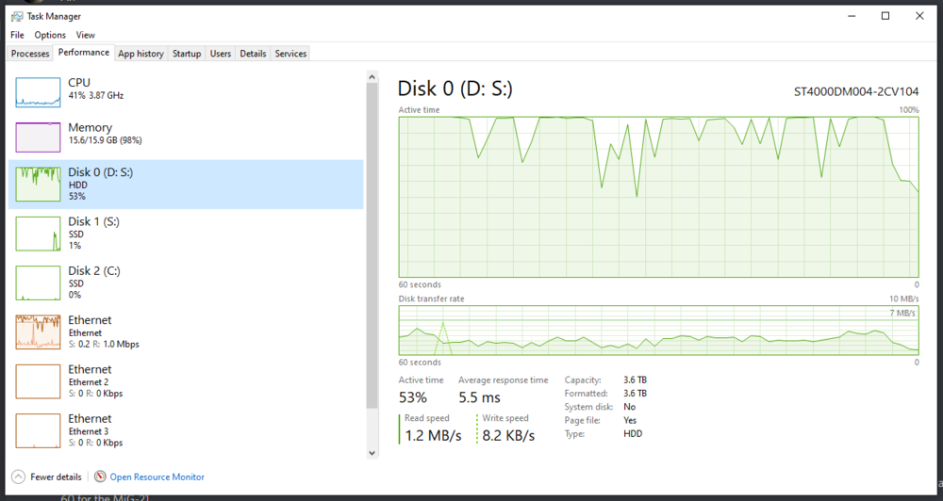
Task: Click the CPU usage graph thumbnail
Action: click(38, 89)
